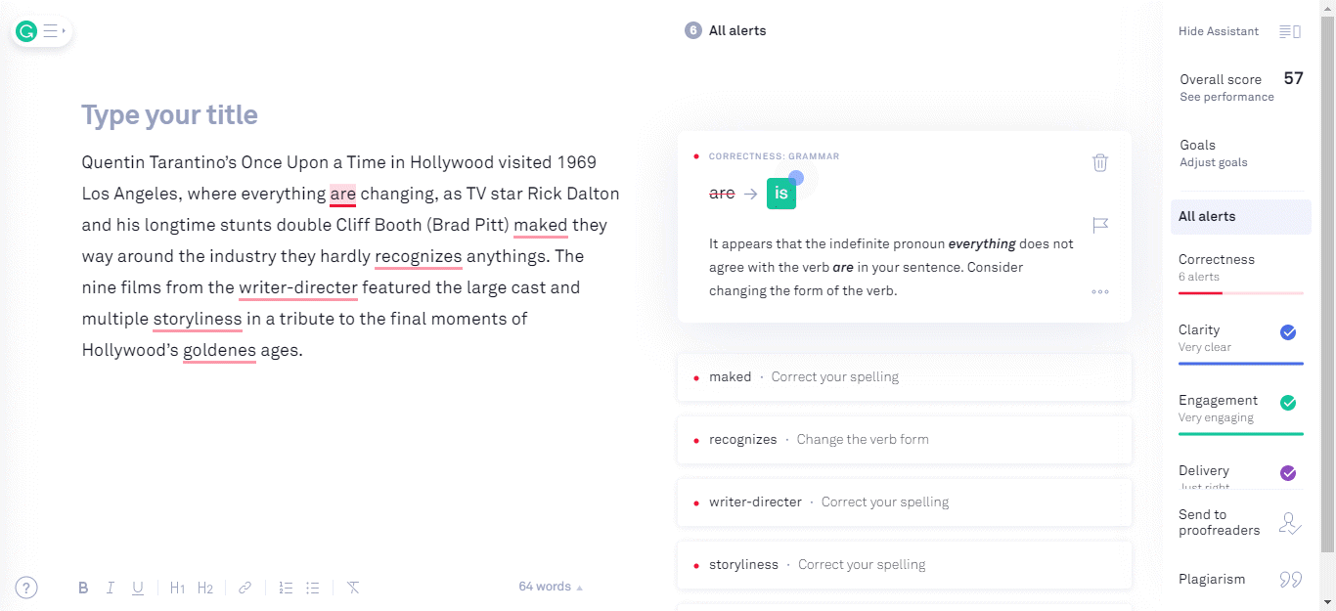Delete the 'are' suggestion with trash icon

pyautogui.click(x=1100, y=162)
